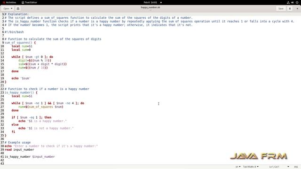Click the '$1 is a happy number.' echo line
Image resolution: width=301 pixels, height=169 pixels.
click(x=43, y=121)
